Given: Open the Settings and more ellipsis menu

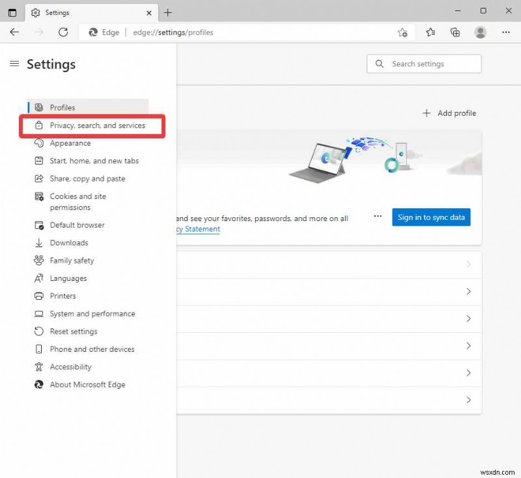Looking at the screenshot, I should coord(506,32).
